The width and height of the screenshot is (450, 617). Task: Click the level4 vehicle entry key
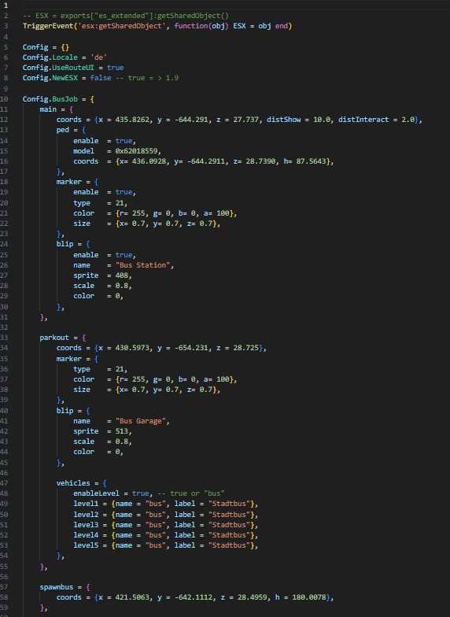tap(86, 535)
